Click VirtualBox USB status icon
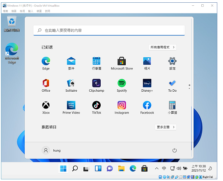The image size is (223, 181). coord(176,177)
